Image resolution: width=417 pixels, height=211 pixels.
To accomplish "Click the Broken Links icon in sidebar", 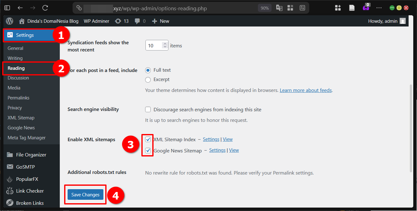I will [10, 203].
